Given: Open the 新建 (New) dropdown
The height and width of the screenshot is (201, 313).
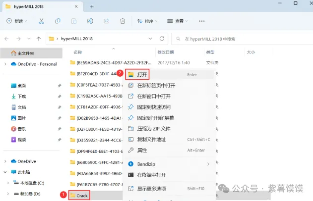Looking at the screenshot, I should [18, 21].
